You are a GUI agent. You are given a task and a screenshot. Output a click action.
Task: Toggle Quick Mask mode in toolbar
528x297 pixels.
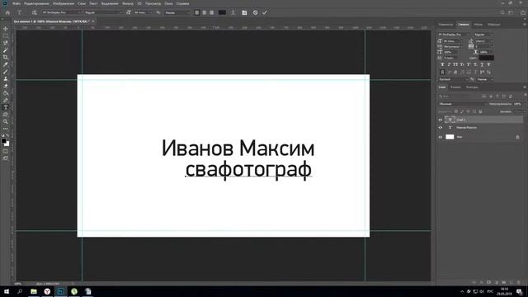[x=6, y=151]
